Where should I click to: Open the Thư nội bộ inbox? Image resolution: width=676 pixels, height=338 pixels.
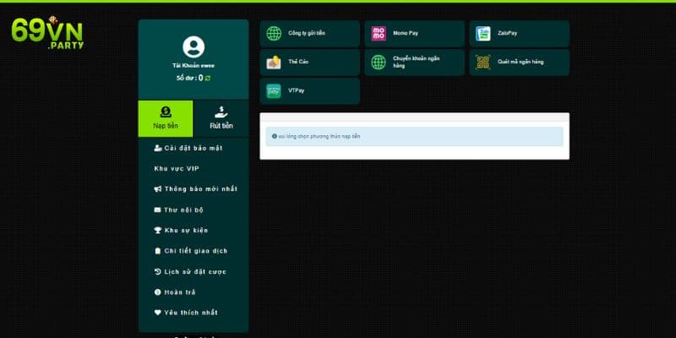pos(179,210)
